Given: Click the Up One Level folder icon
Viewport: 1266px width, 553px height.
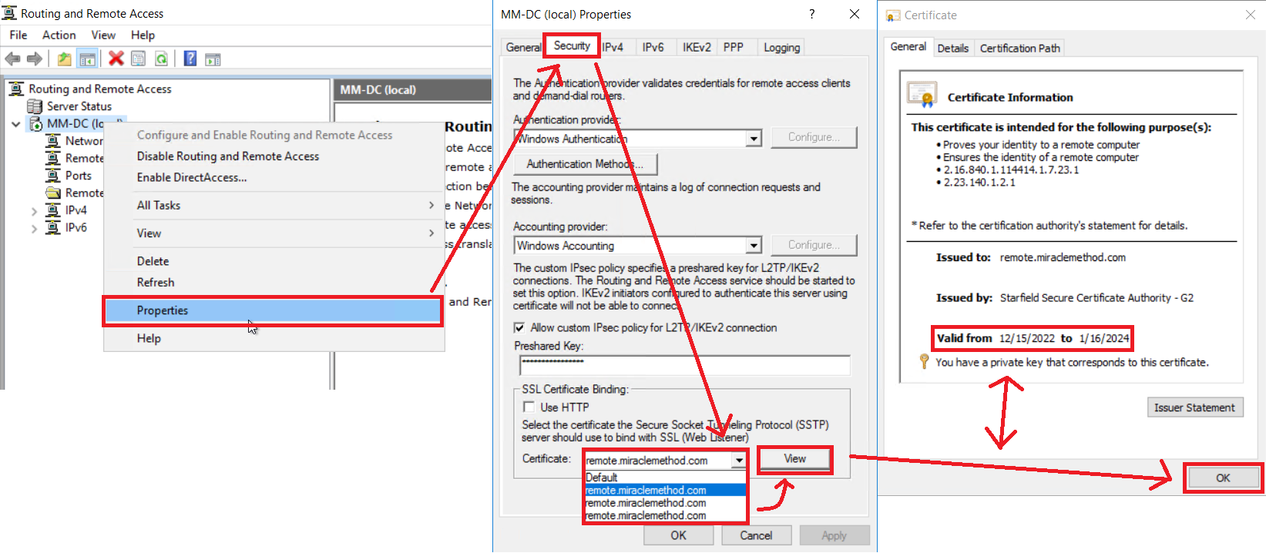Looking at the screenshot, I should [x=65, y=59].
